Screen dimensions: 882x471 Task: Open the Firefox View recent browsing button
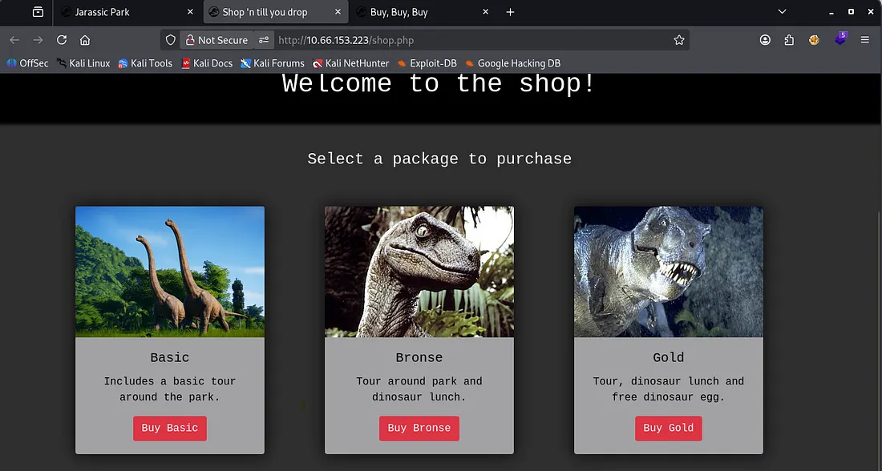[x=38, y=12]
